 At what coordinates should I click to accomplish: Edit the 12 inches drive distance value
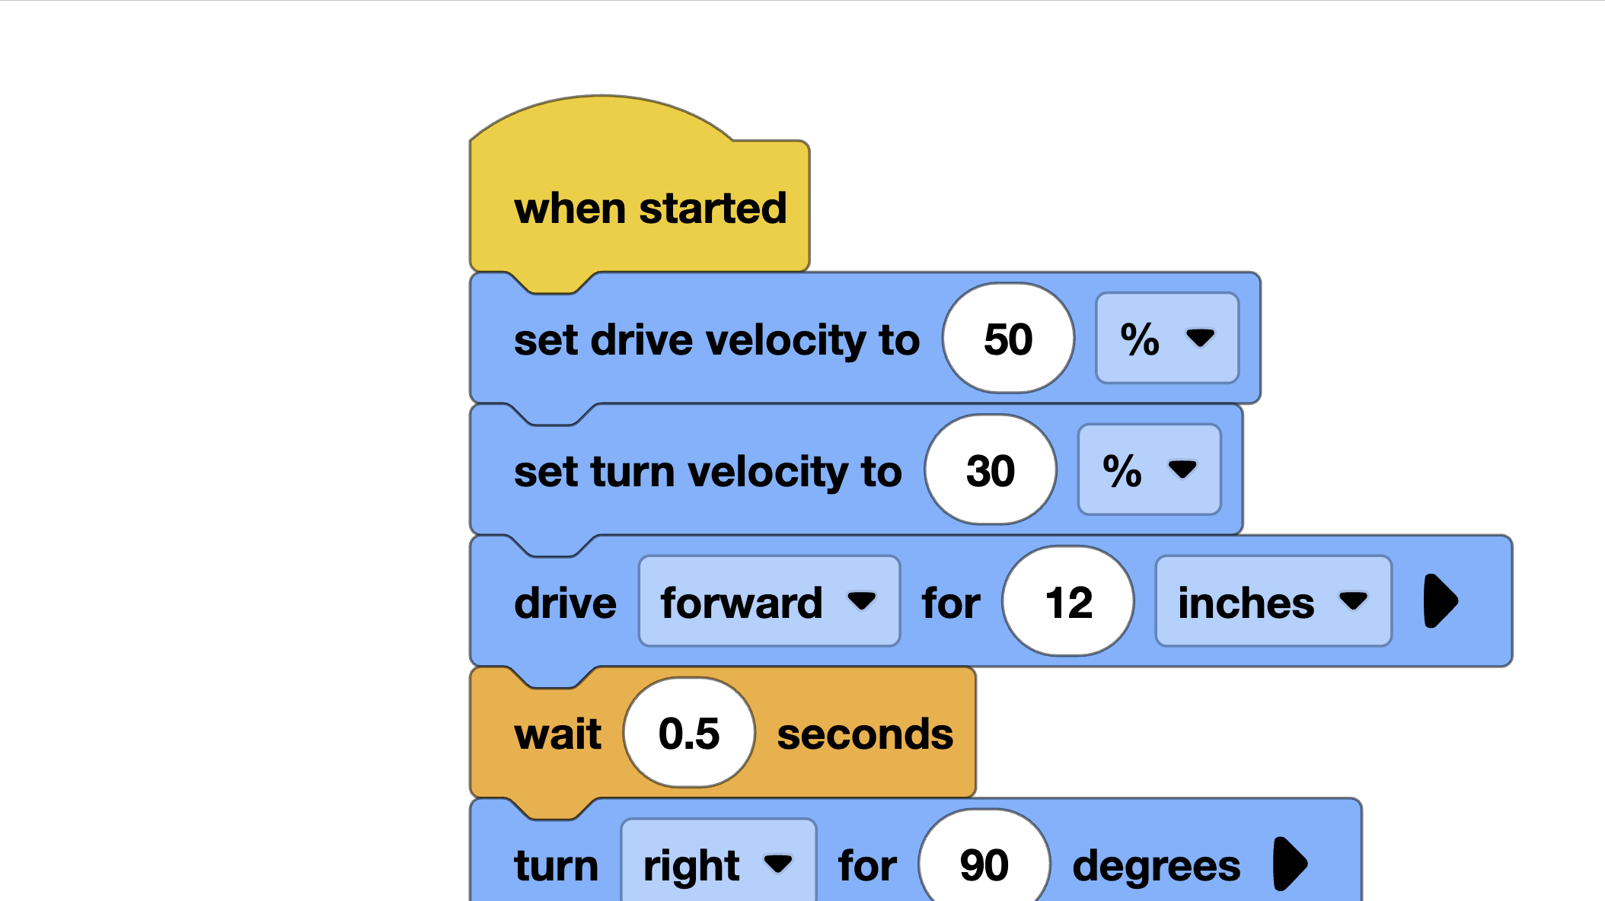coord(1069,601)
